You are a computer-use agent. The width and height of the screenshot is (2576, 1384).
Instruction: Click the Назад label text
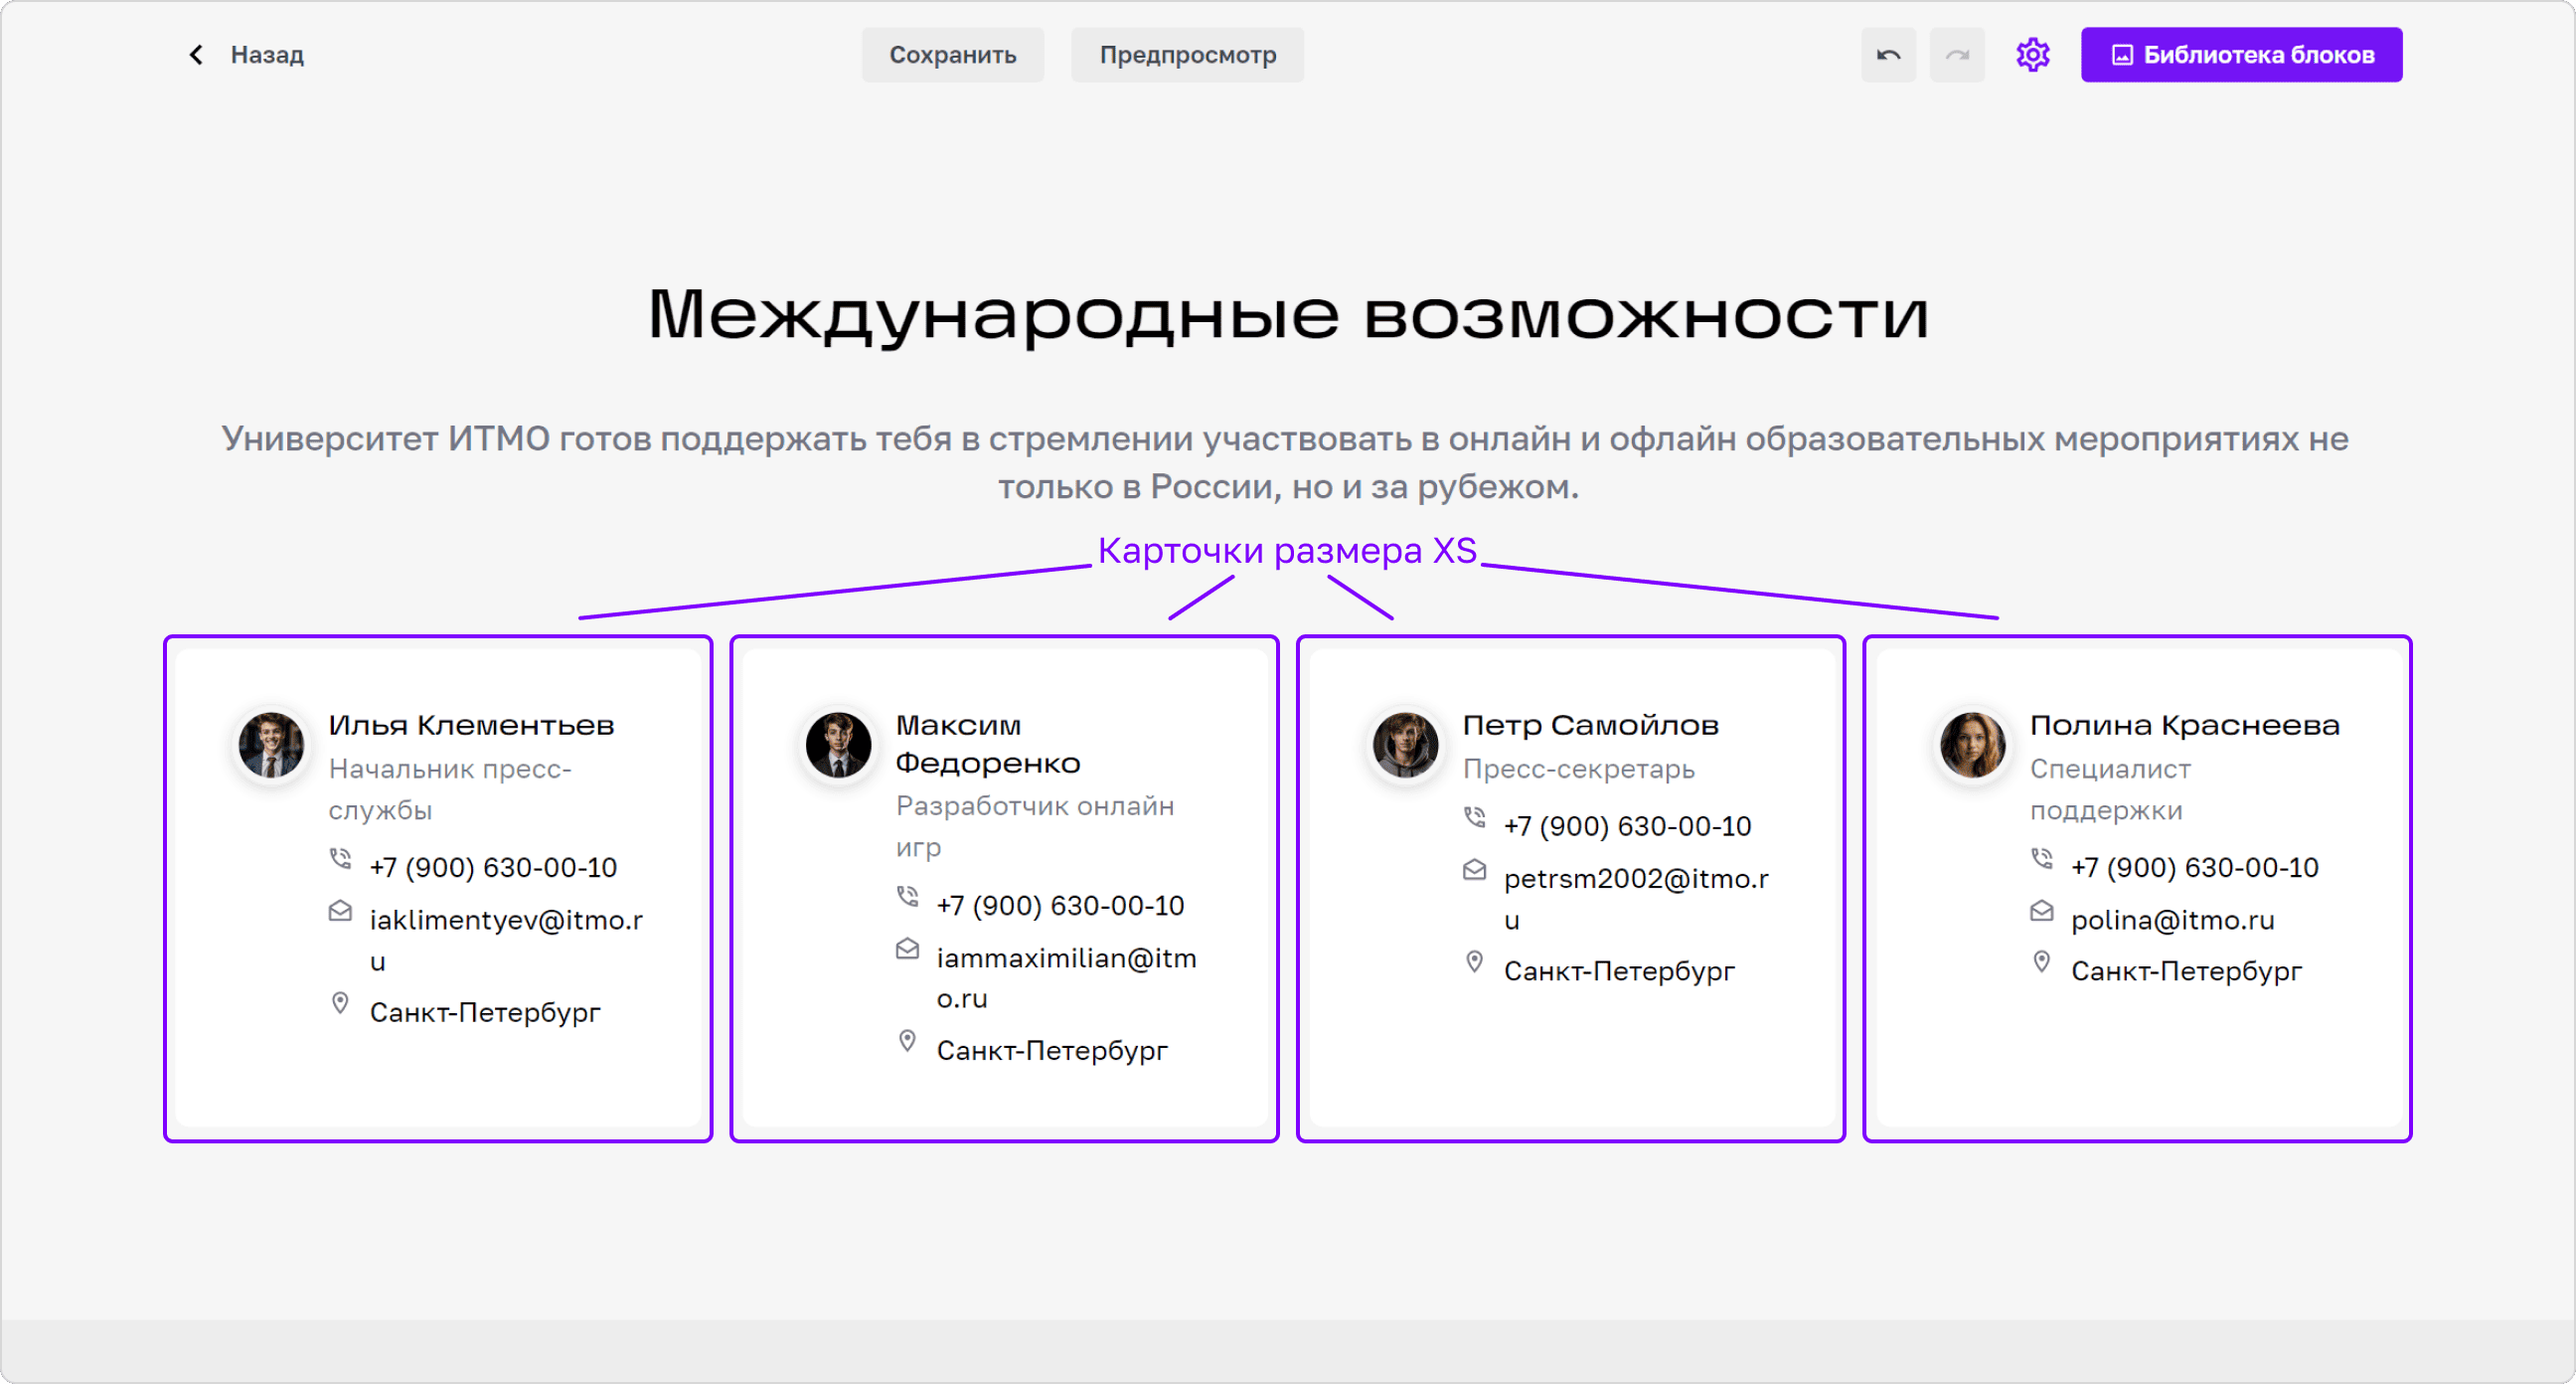coord(267,55)
